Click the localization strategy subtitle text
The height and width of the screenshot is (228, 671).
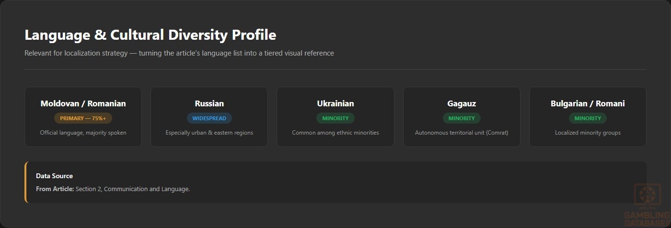(x=179, y=53)
